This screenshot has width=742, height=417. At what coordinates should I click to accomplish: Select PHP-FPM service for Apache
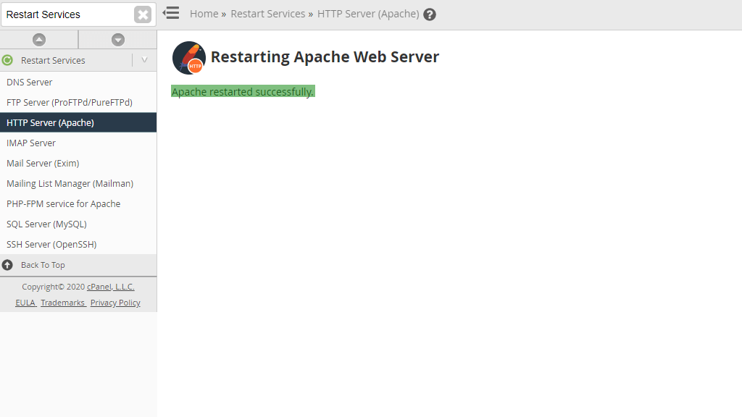tap(78, 203)
